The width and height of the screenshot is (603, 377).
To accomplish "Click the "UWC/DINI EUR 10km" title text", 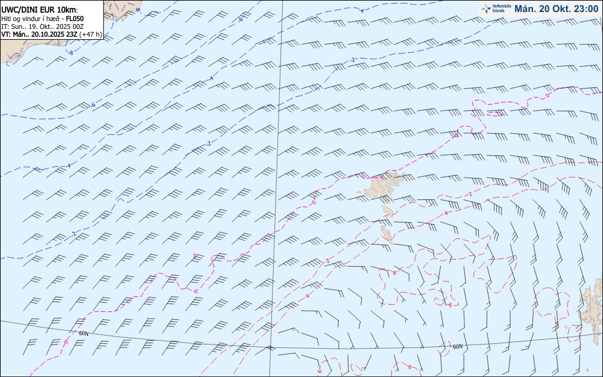I will [x=39, y=10].
